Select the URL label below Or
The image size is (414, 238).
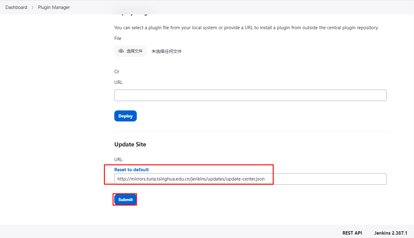[x=118, y=82]
